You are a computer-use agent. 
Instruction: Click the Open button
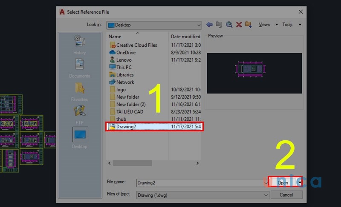click(x=283, y=183)
